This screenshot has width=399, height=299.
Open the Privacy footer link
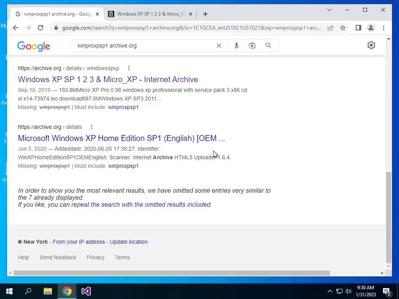pos(95,257)
